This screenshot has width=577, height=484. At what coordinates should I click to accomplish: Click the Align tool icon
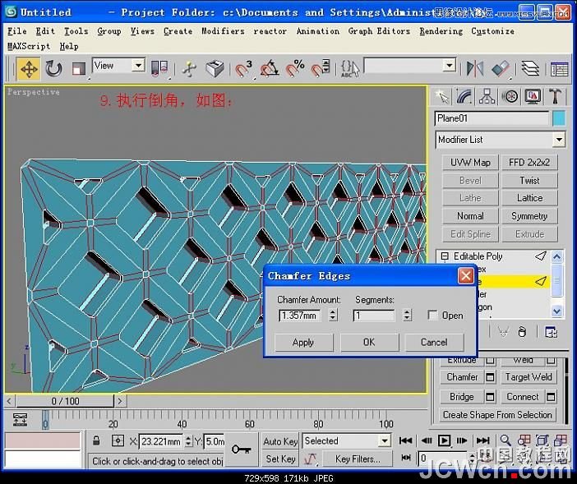coord(501,69)
